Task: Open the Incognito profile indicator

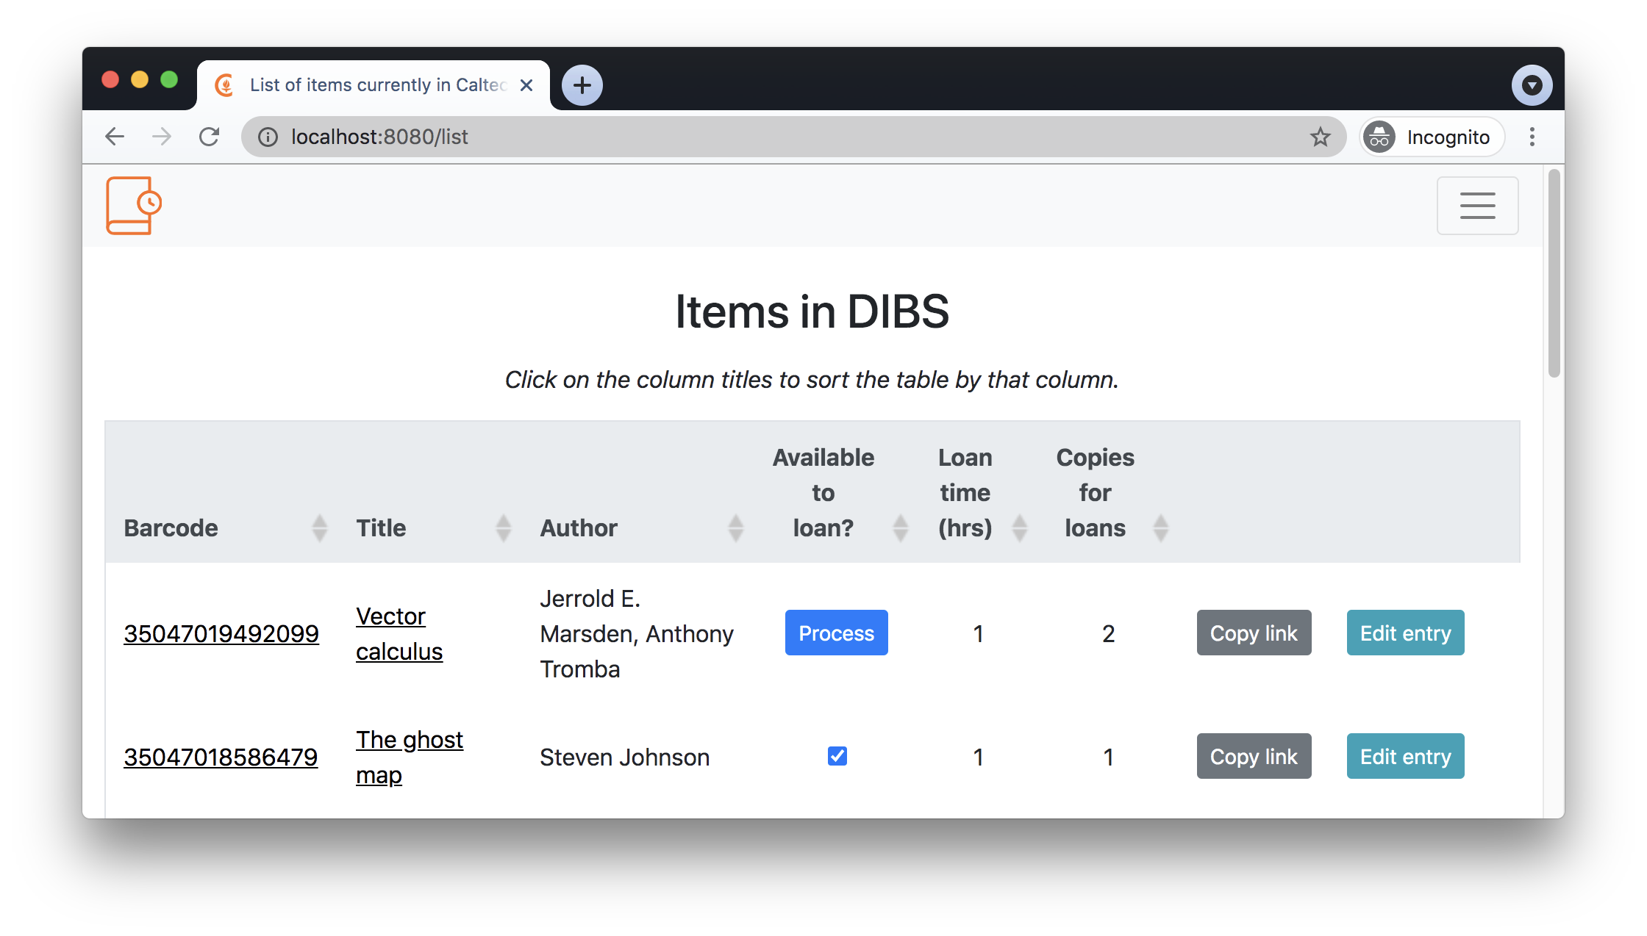Action: (1432, 137)
